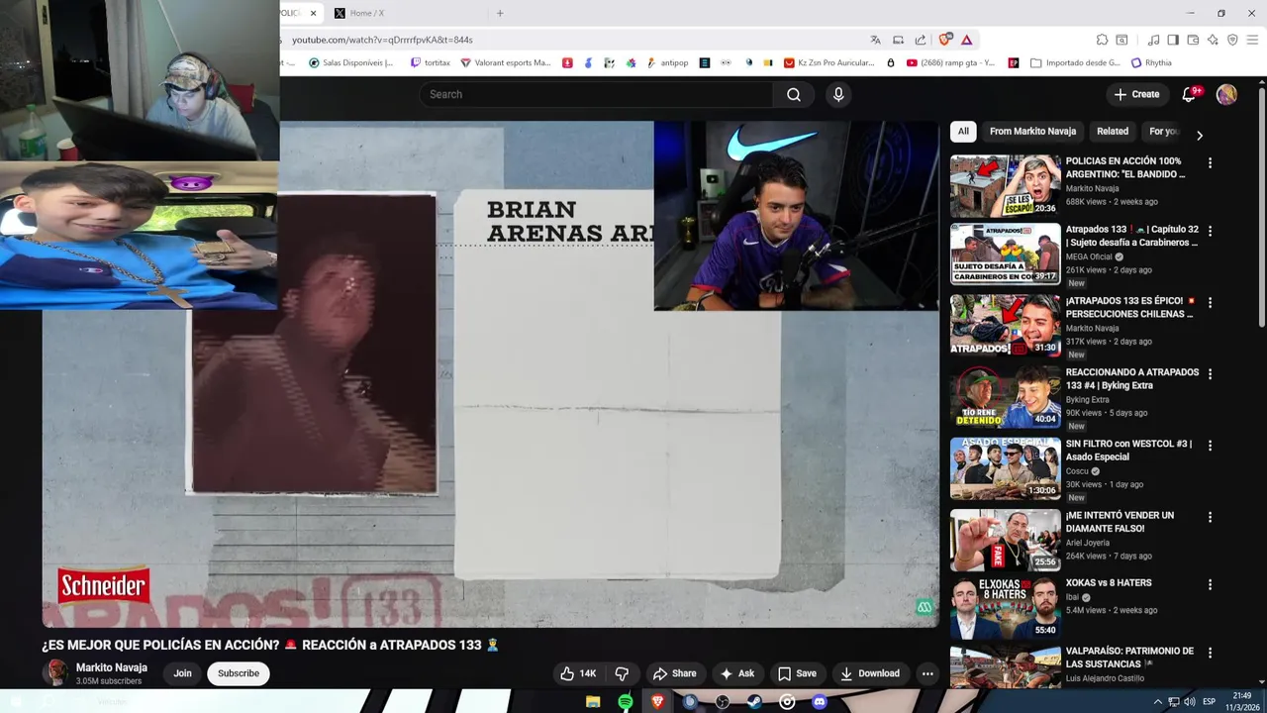The image size is (1267, 713).
Task: Download the video
Action: pyautogui.click(x=870, y=673)
